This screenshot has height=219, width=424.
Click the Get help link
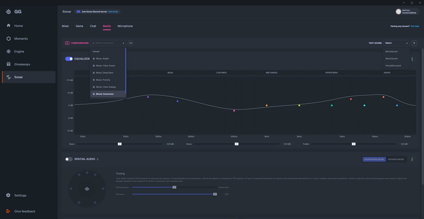pos(415,26)
